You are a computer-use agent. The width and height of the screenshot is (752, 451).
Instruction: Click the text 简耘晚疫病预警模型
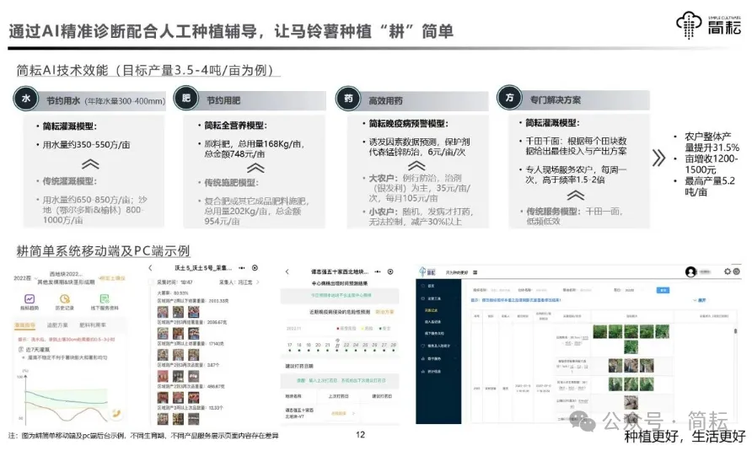[408, 123]
